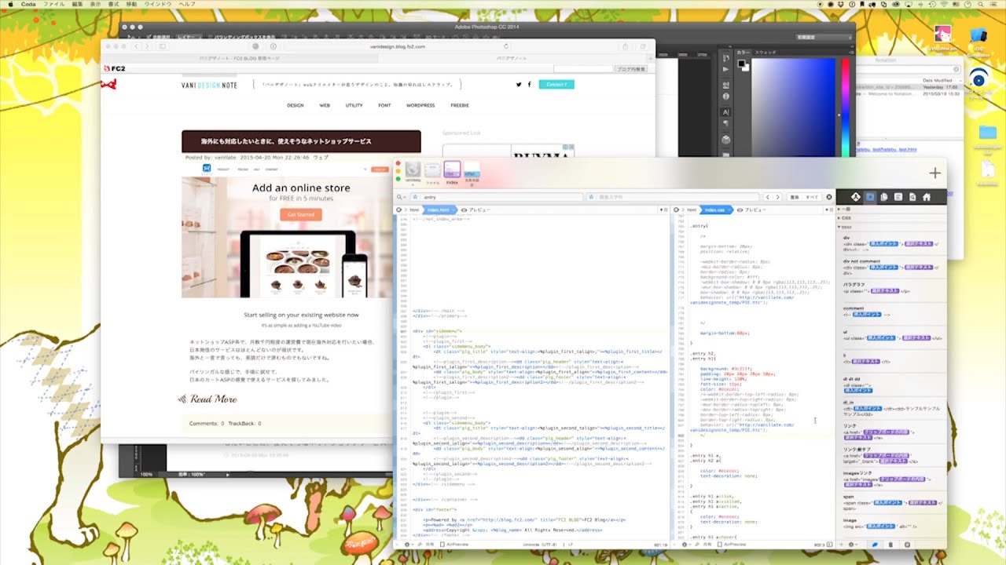The width and height of the screenshot is (1006, 565).
Task: Open the 3D panel icon in Photoshop dock
Action: (x=726, y=139)
